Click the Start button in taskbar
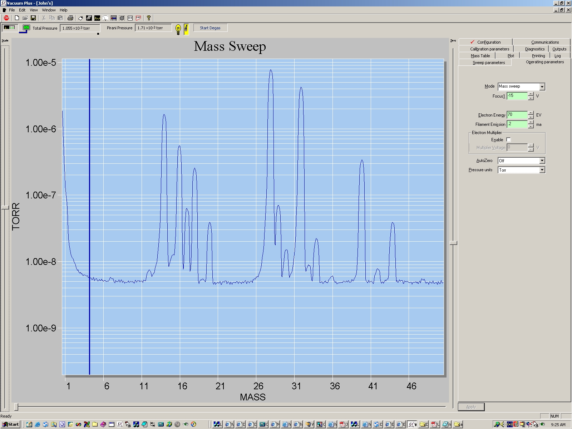Viewport: 572px width, 429px height. (x=10, y=424)
